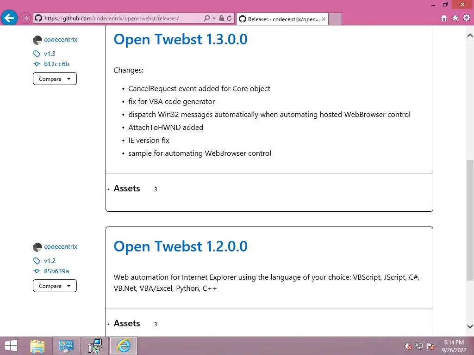This screenshot has height=355, width=474.
Task: Expand Assets section of release 1.2.0.0
Action: (x=127, y=323)
